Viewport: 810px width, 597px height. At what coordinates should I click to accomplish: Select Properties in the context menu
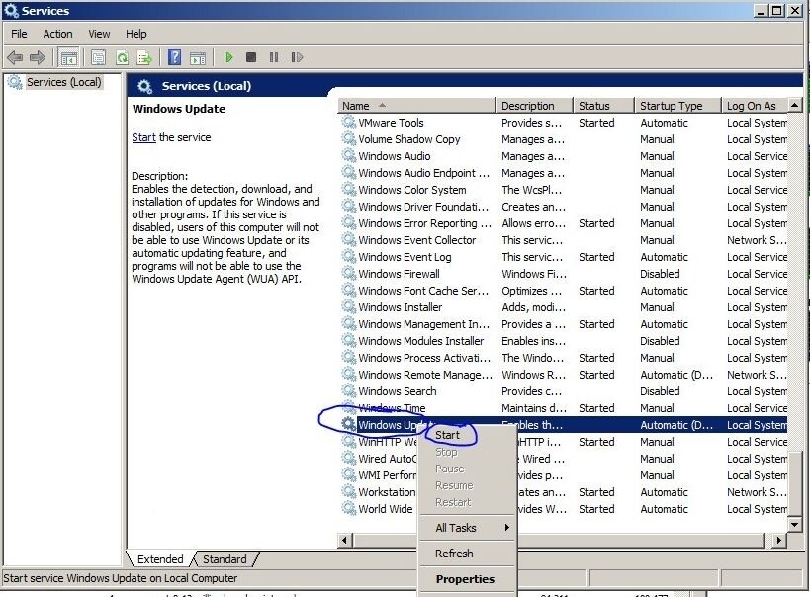tap(466, 579)
